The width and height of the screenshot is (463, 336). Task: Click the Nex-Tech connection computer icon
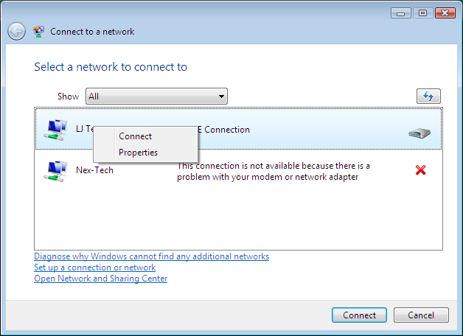(55, 171)
